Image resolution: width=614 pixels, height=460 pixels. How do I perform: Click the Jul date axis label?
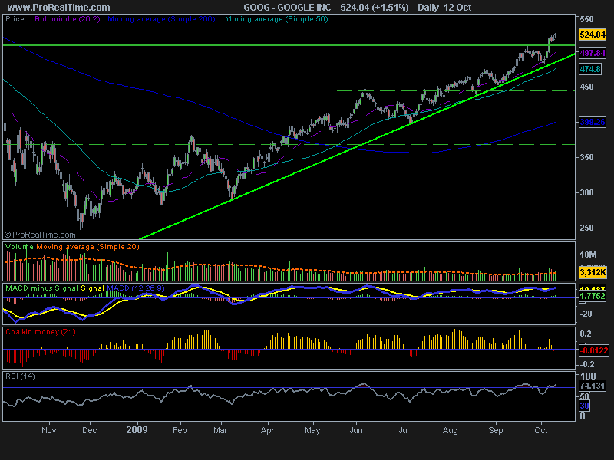[404, 430]
